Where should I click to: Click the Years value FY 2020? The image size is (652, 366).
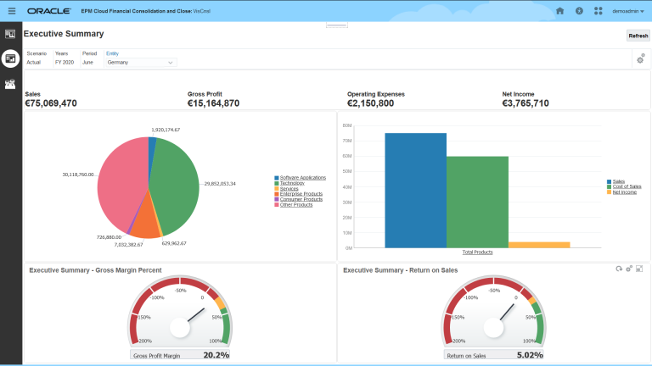pos(65,62)
